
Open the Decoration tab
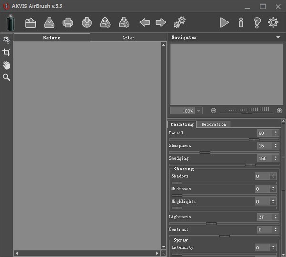214,124
